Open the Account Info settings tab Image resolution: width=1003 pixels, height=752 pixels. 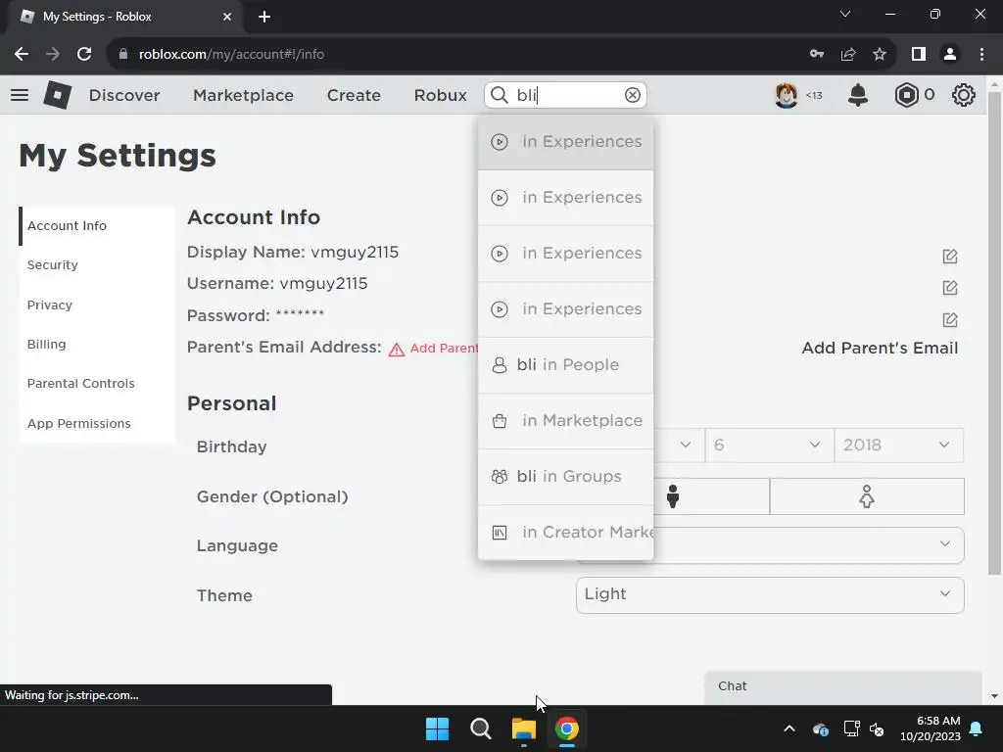97,226
